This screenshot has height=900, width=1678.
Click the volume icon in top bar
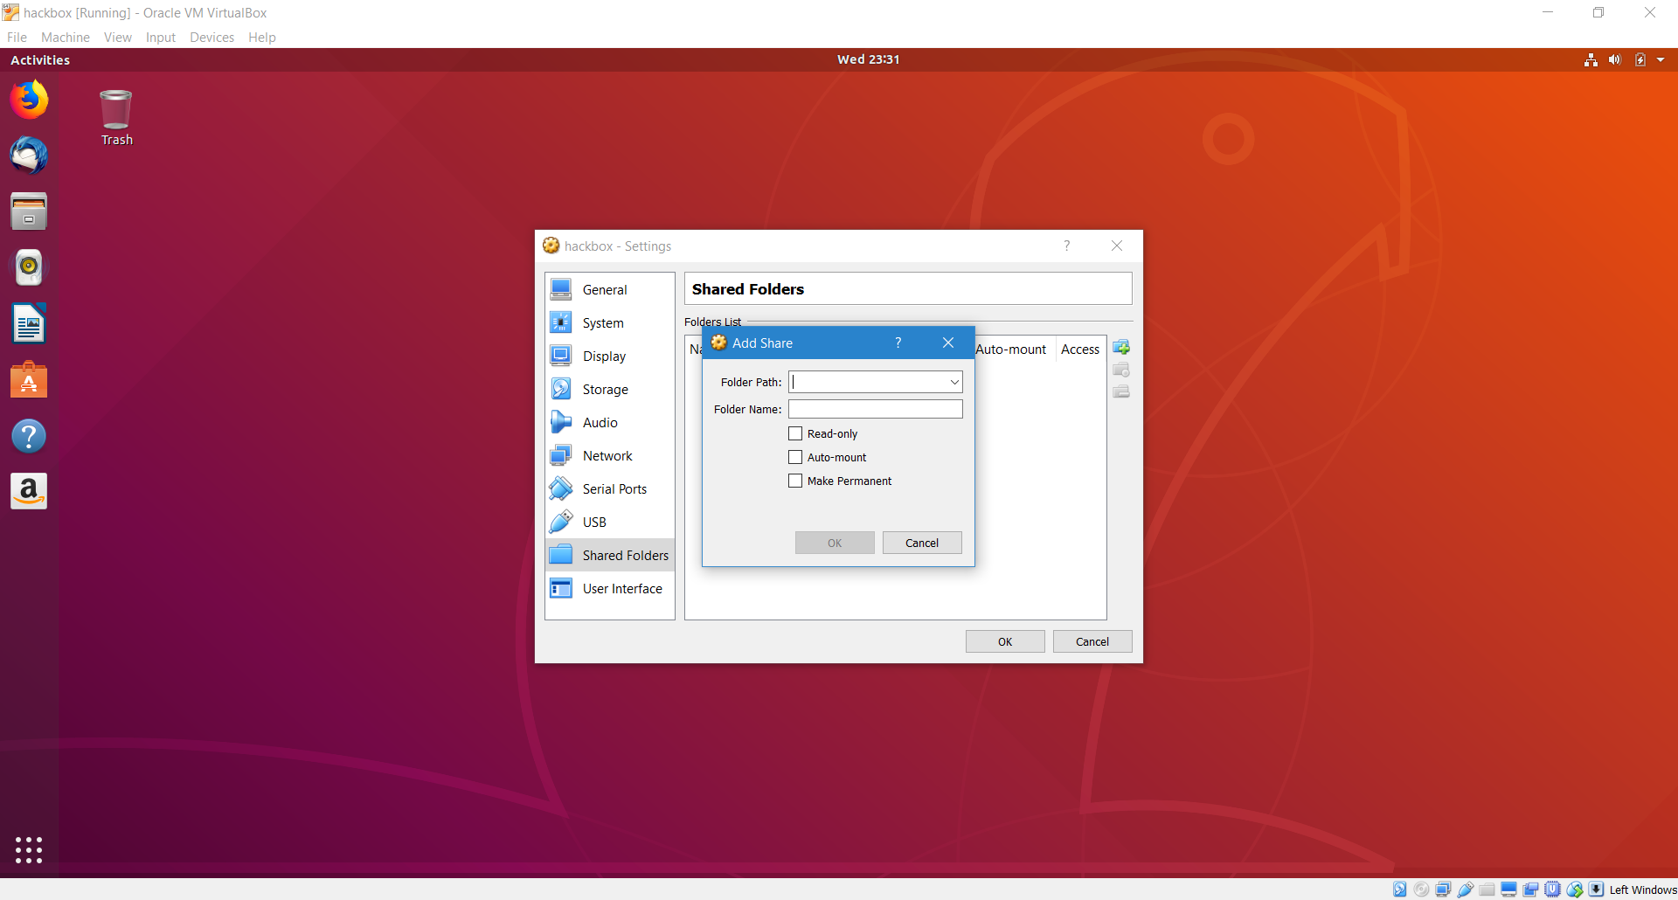coord(1615,59)
